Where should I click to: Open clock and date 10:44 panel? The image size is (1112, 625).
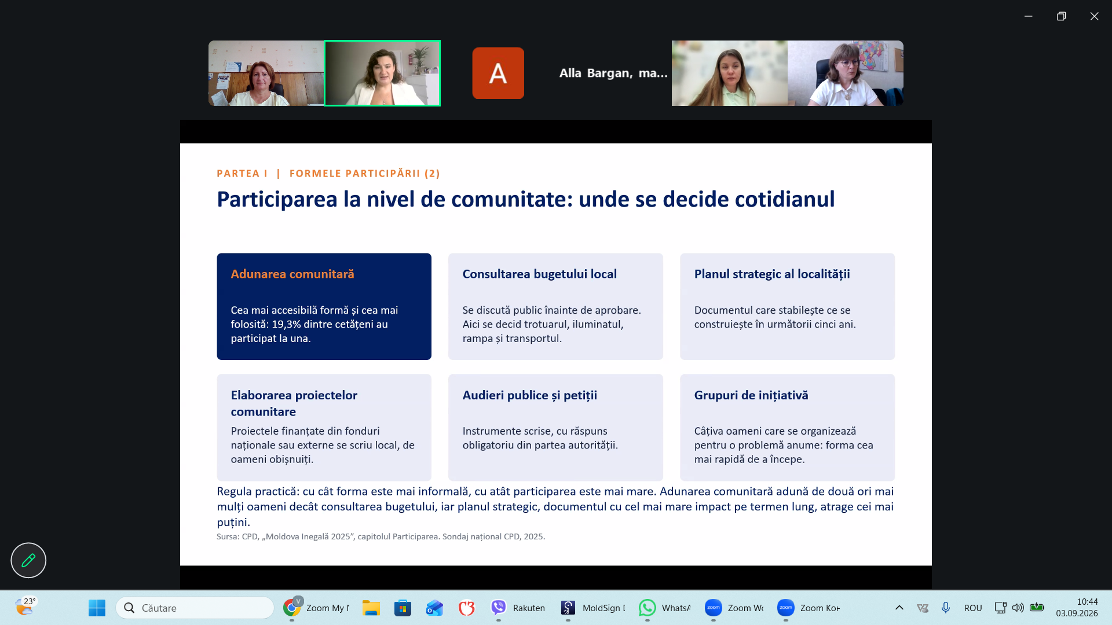coord(1077,608)
